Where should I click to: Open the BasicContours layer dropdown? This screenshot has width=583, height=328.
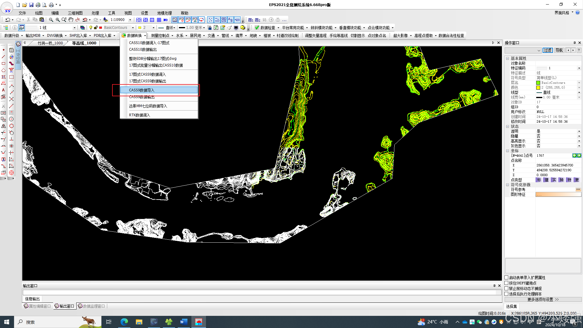[133, 28]
